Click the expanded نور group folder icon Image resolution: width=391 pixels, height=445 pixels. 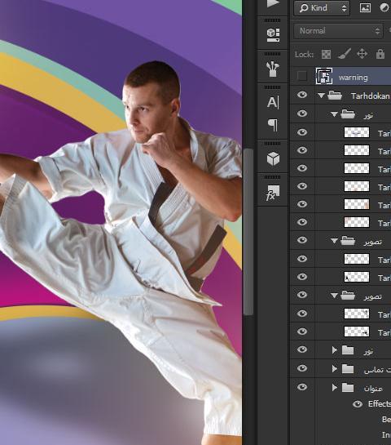pos(348,114)
